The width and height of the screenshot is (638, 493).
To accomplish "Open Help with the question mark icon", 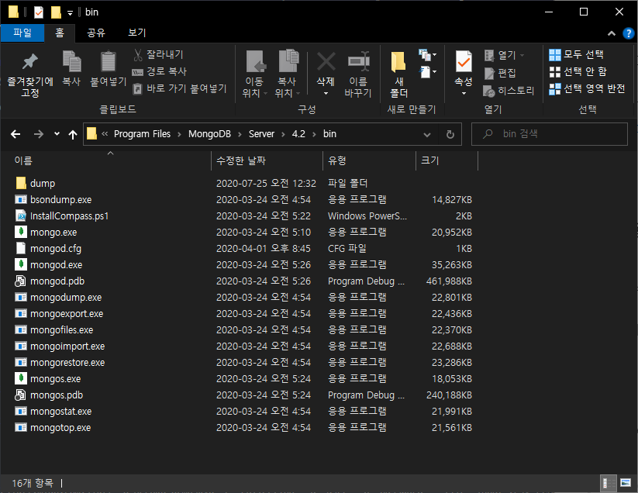I will (x=629, y=33).
